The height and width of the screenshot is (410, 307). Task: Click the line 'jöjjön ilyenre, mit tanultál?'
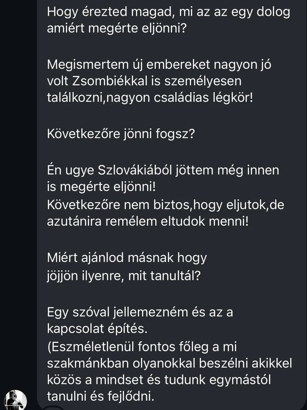(x=124, y=275)
